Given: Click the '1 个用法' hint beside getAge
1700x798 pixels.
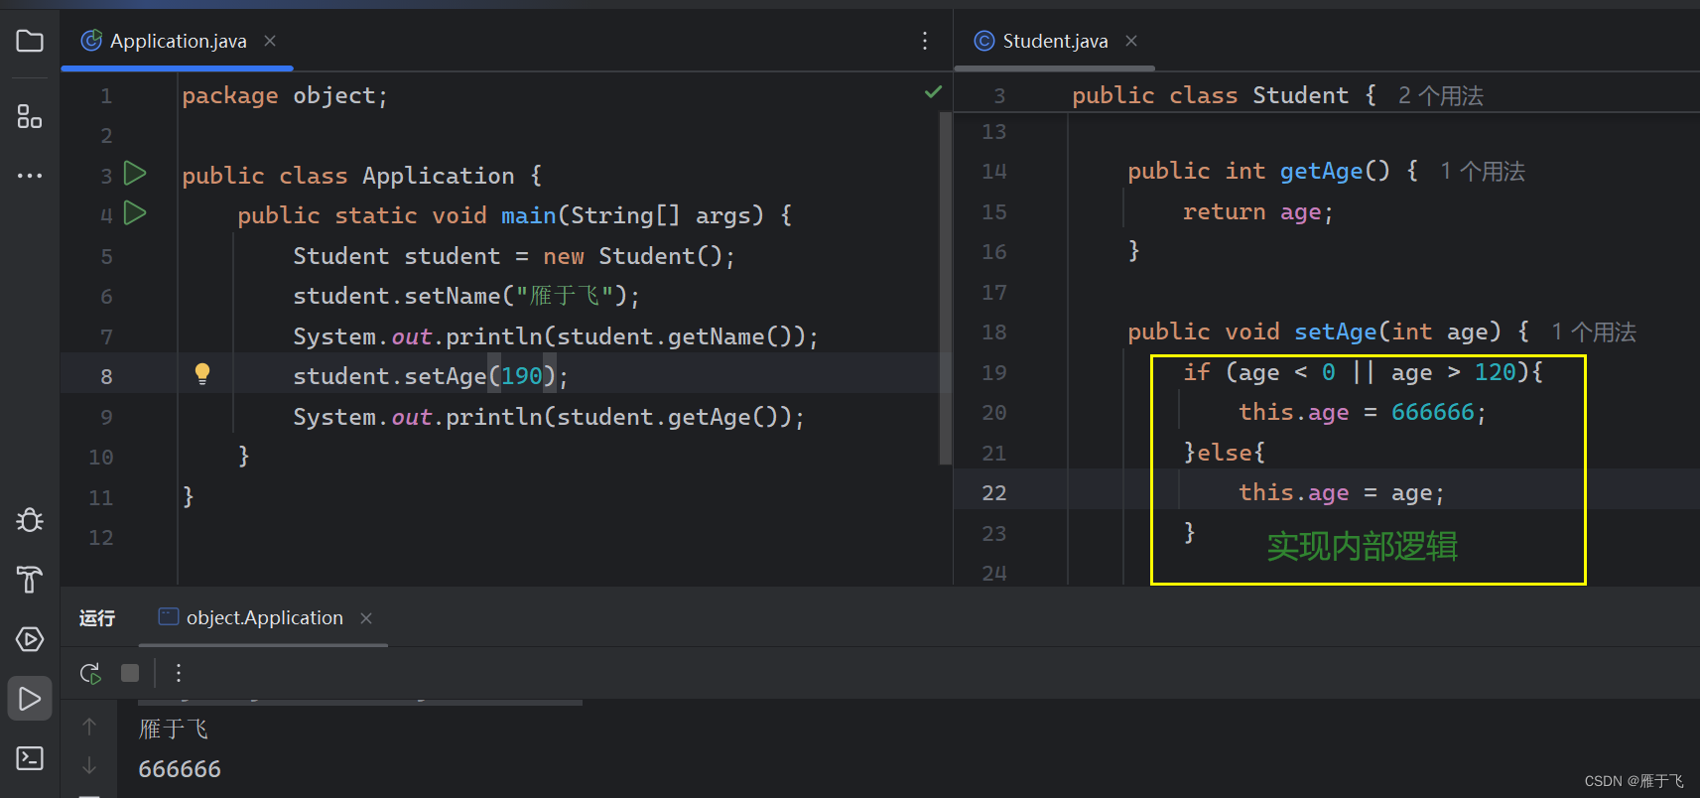Looking at the screenshot, I should [1483, 172].
